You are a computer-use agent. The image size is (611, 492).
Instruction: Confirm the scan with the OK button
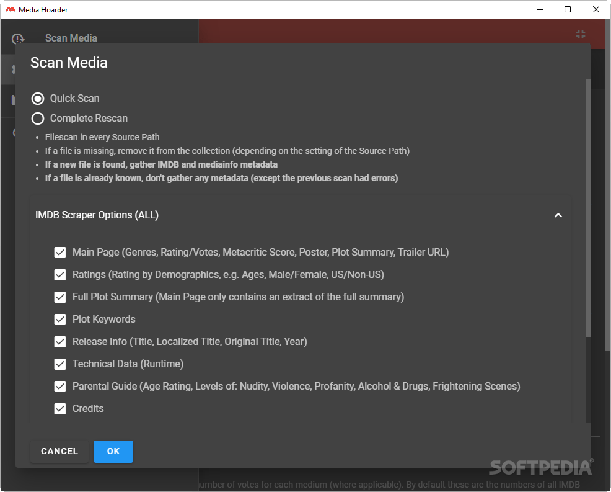click(113, 452)
